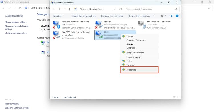Go forward in Network Connections window
This screenshot has height=112, width=214.
[59, 9]
